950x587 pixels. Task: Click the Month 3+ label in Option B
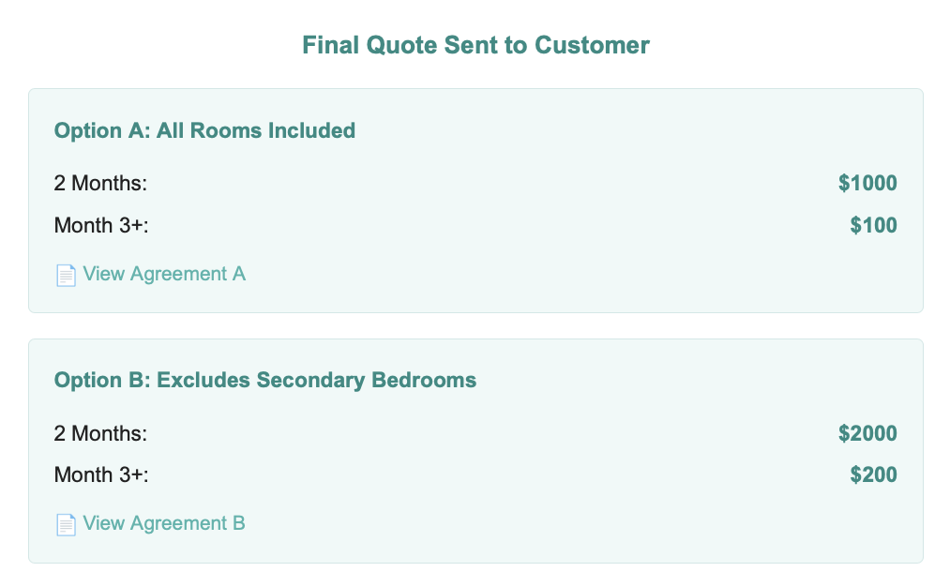tap(101, 474)
